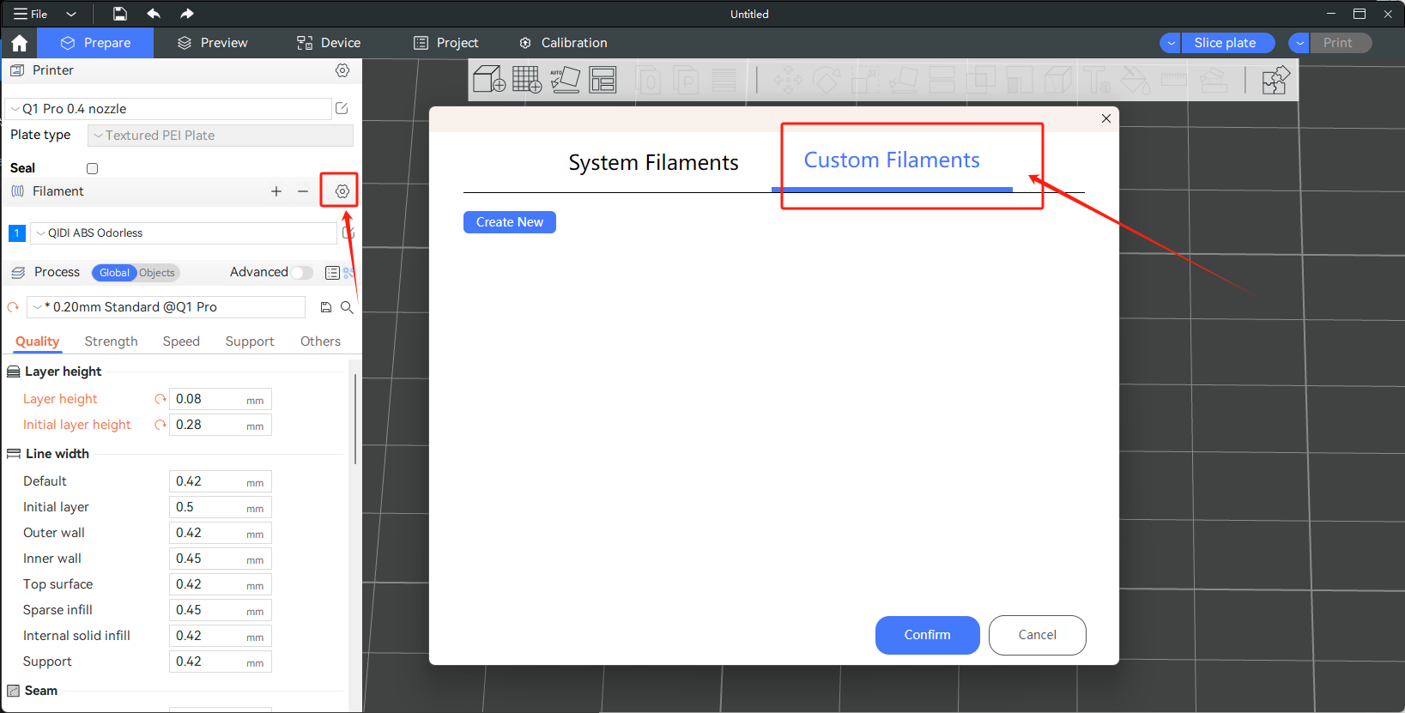Click the Create New filament button
This screenshot has height=713, width=1405.
510,222
